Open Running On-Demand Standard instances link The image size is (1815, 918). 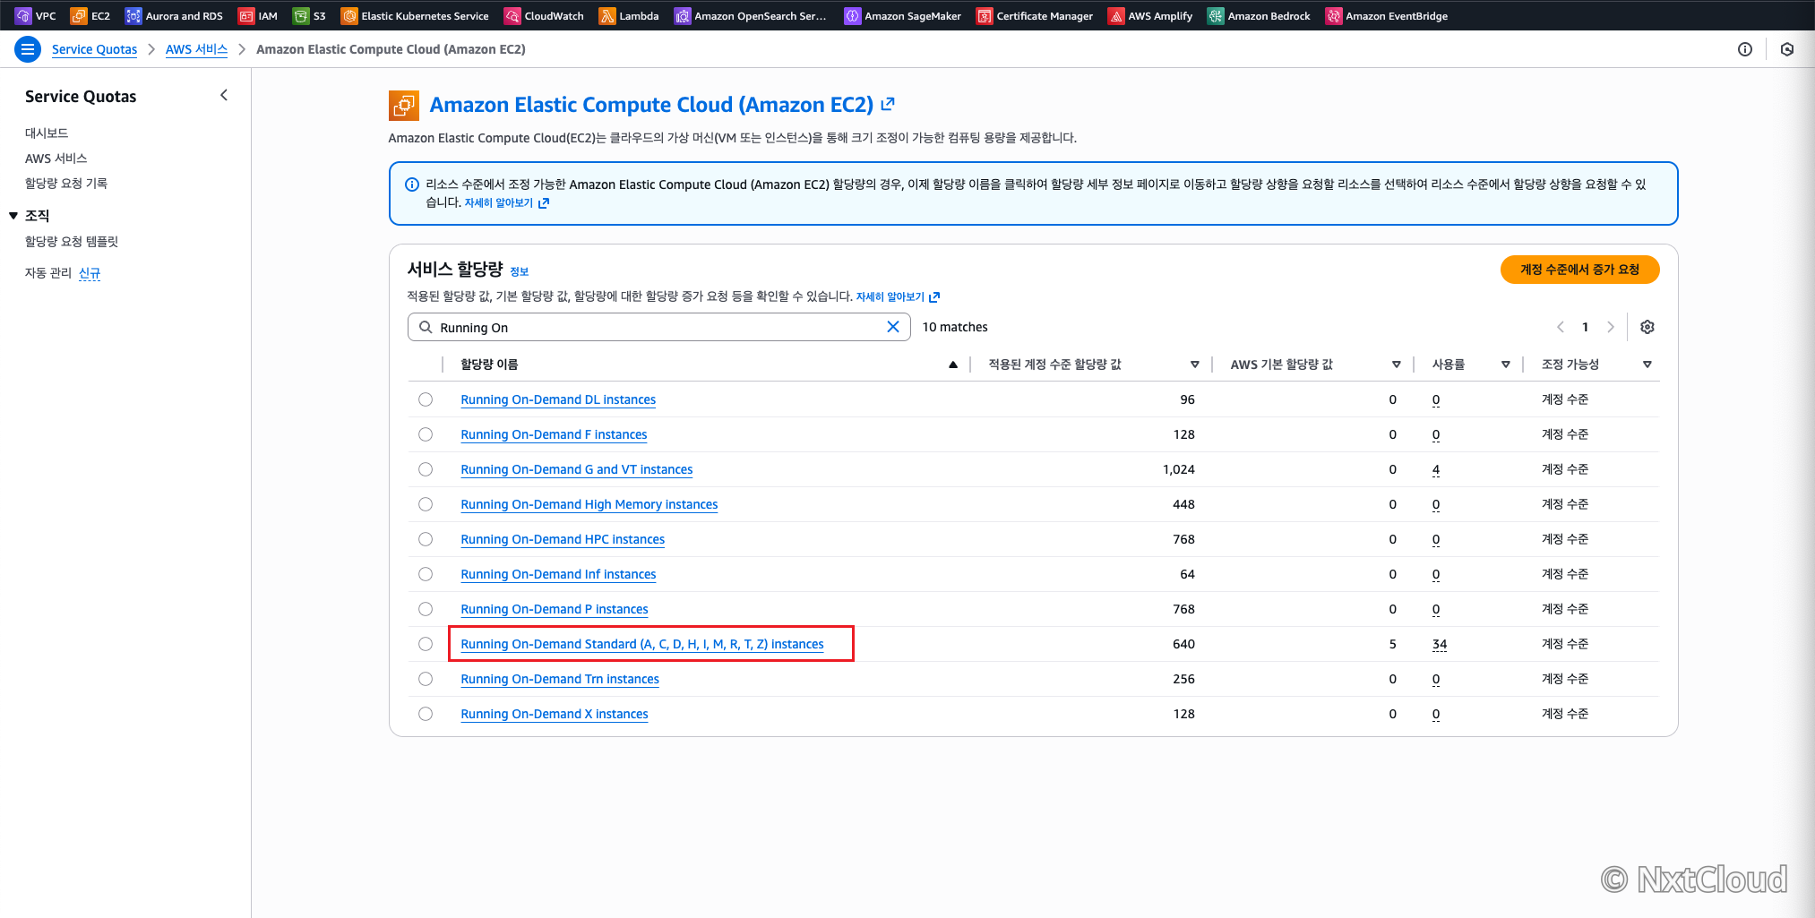pos(642,644)
